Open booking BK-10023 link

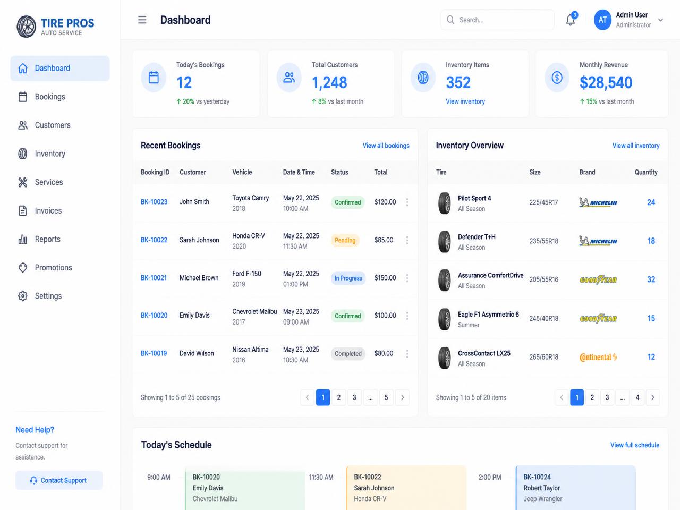(x=154, y=202)
